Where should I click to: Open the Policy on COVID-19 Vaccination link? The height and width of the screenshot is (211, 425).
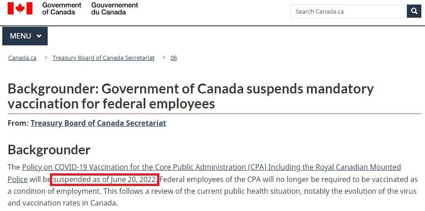tap(212, 167)
